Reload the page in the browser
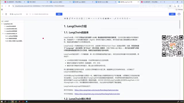Image resolution: width=184 pixels, height=103 pixels. pyautogui.click(x=9, y=6)
